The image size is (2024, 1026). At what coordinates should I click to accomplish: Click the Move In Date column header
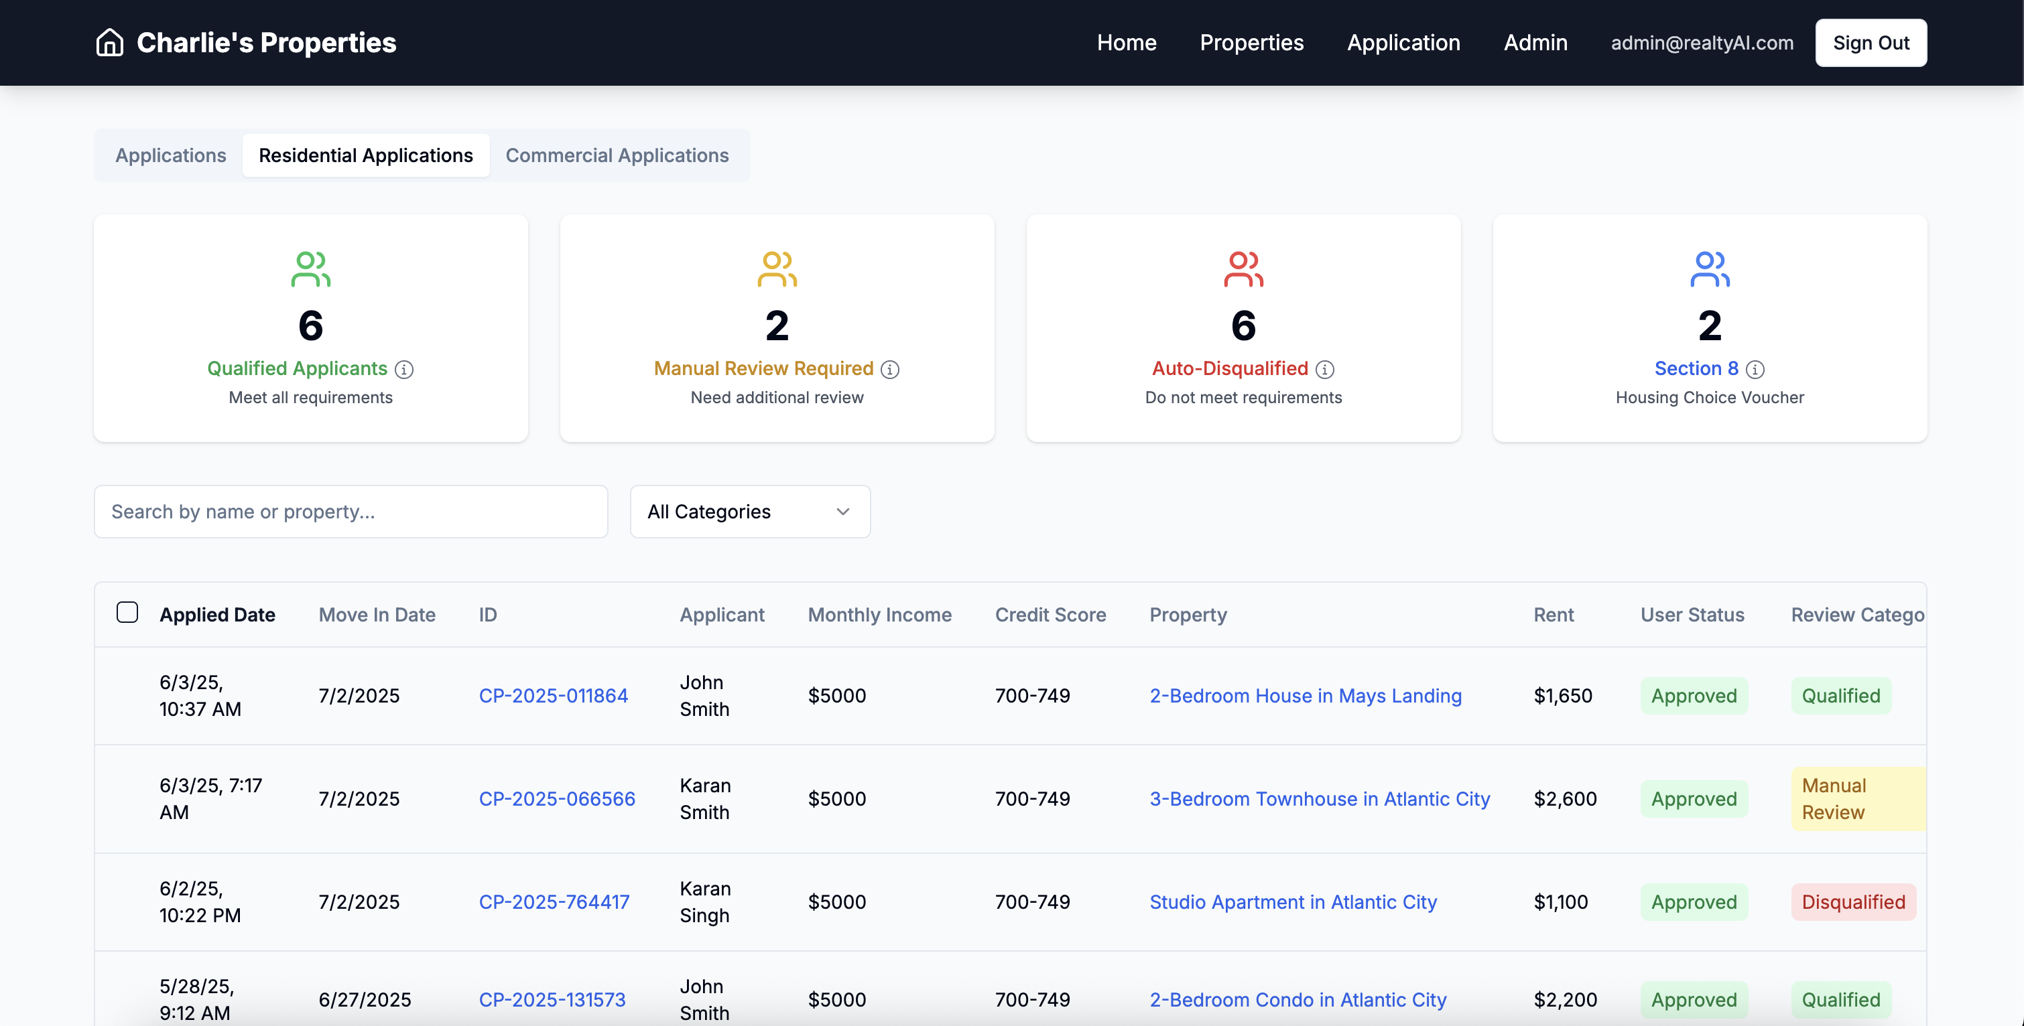(x=377, y=615)
